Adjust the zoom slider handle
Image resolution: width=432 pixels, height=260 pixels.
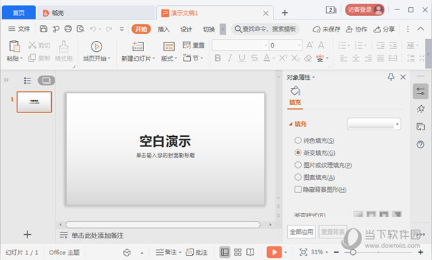tap(353, 252)
